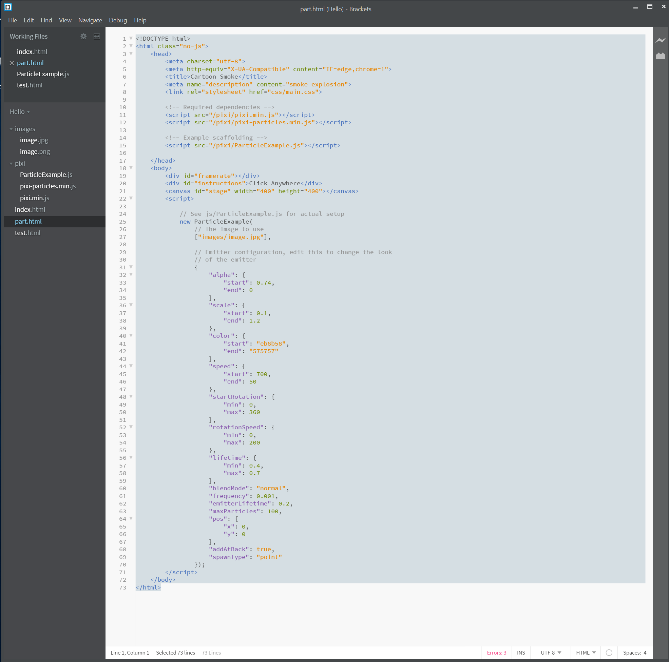
Task: Open pixi-particles.min.js in the file tree
Action: (48, 186)
